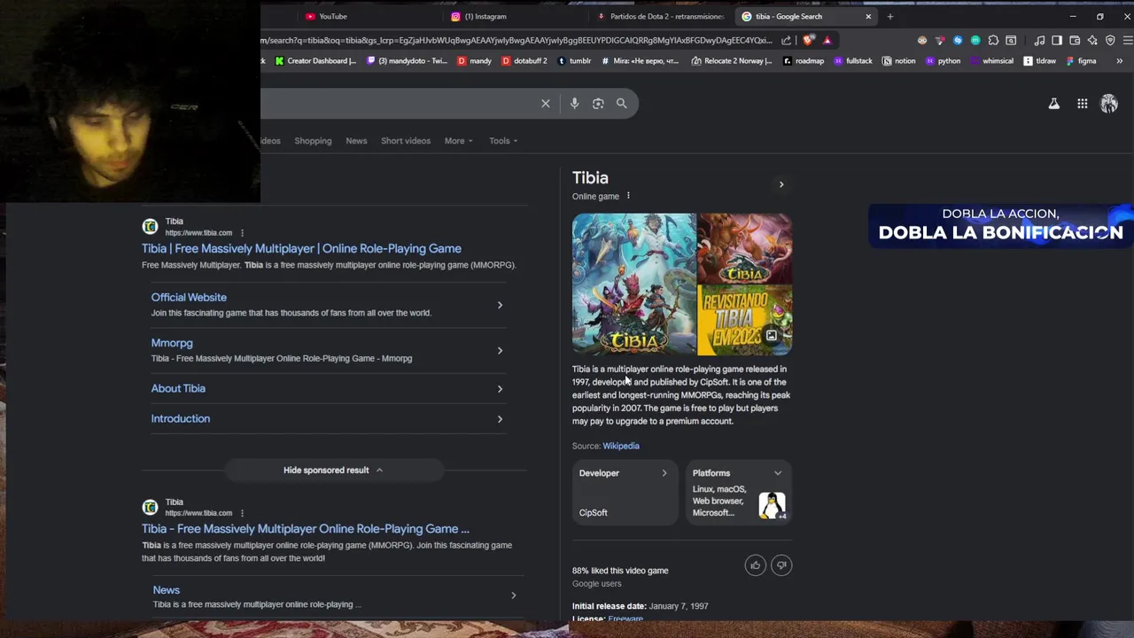Open more options beside second tibia.com URL
The image size is (1134, 638).
[242, 513]
